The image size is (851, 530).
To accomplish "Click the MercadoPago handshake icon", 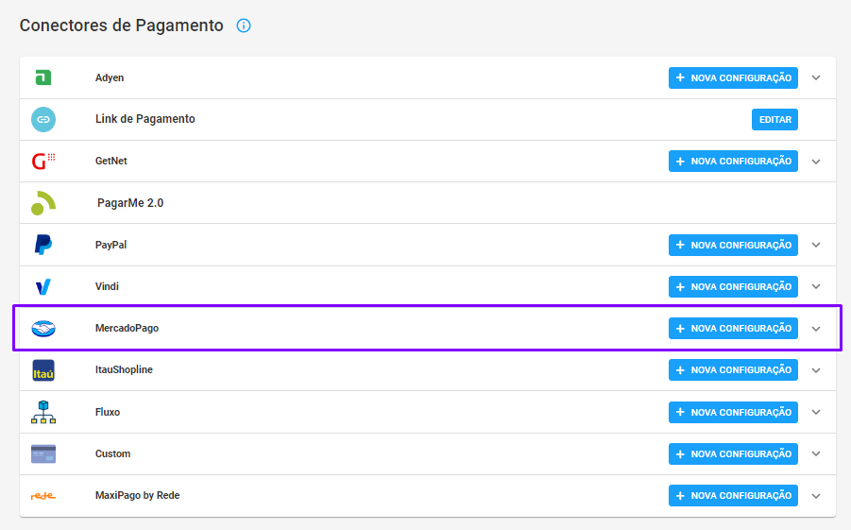I will click(43, 329).
